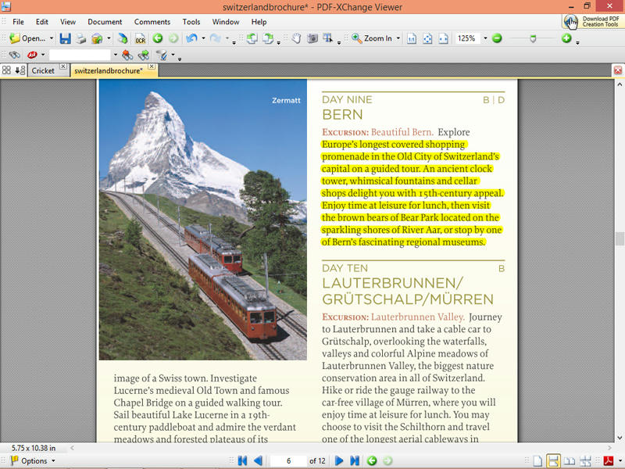Open the Edit menu
This screenshot has width=625, height=469.
tap(42, 22)
